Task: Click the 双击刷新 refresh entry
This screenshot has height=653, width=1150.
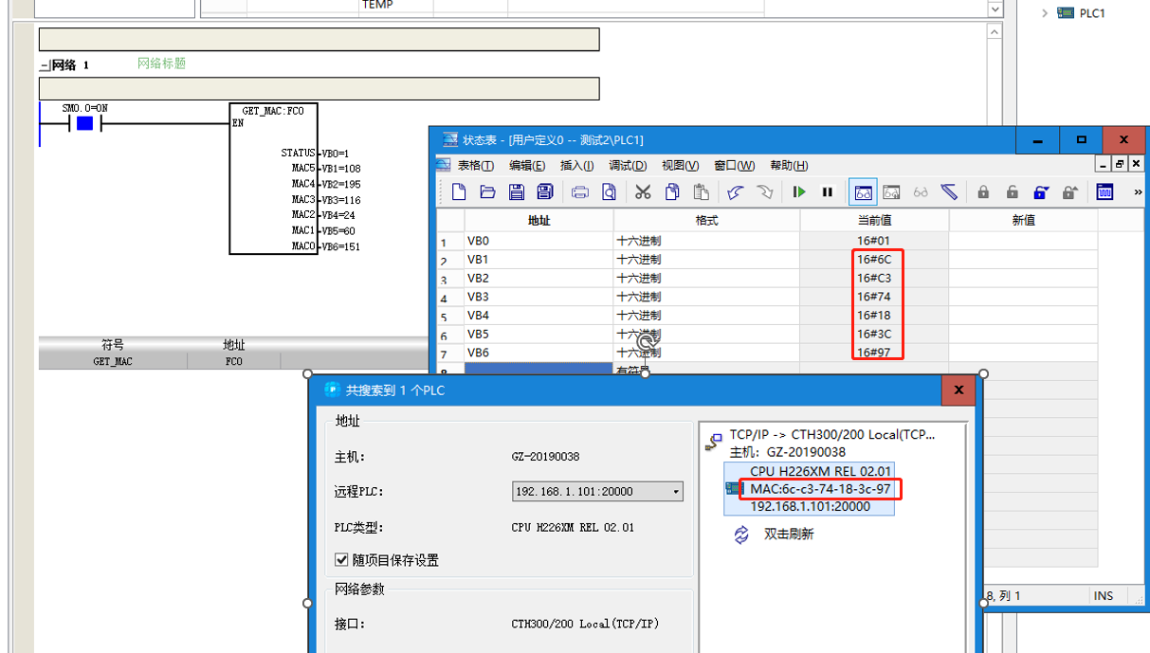Action: pyautogui.click(x=789, y=535)
